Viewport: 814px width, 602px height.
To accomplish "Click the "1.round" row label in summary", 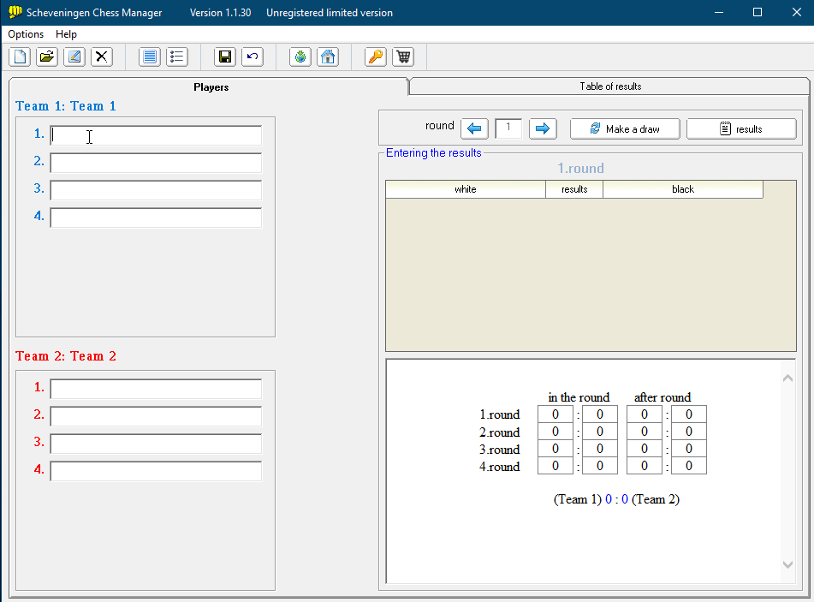I will [499, 414].
